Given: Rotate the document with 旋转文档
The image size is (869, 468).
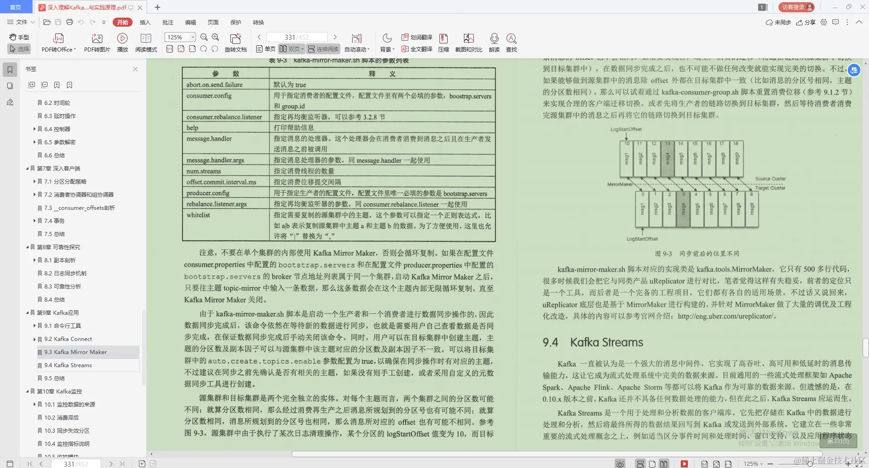Looking at the screenshot, I should (x=236, y=42).
